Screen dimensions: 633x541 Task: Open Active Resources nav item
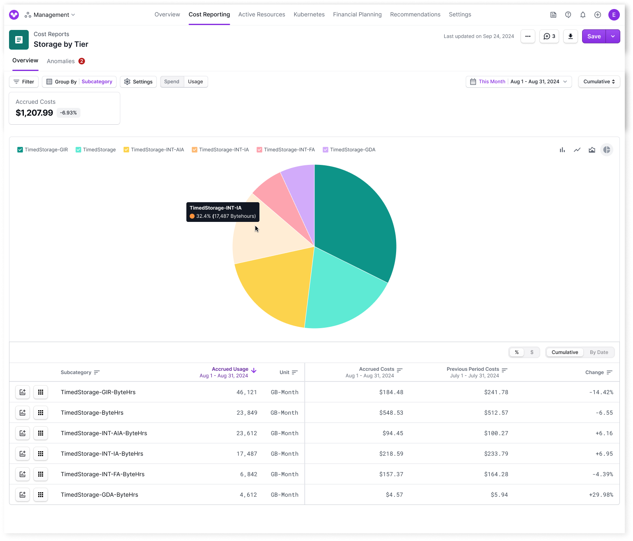(261, 15)
